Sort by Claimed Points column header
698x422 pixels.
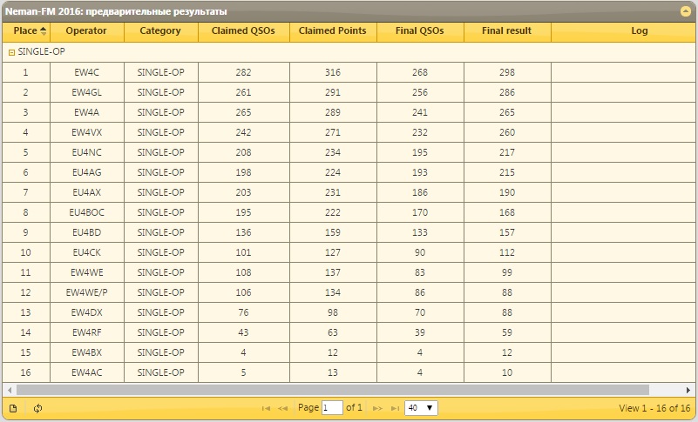click(x=332, y=31)
